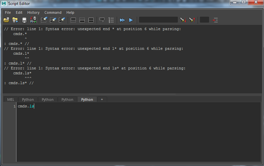Click the Maya logo in the title bar

pos(4,4)
